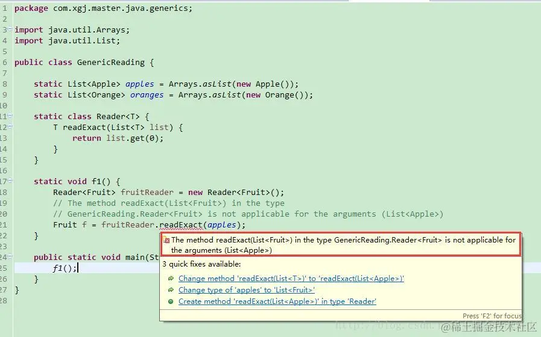
Task: Click 'import java.util.List;' on line 4
Action: point(67,40)
